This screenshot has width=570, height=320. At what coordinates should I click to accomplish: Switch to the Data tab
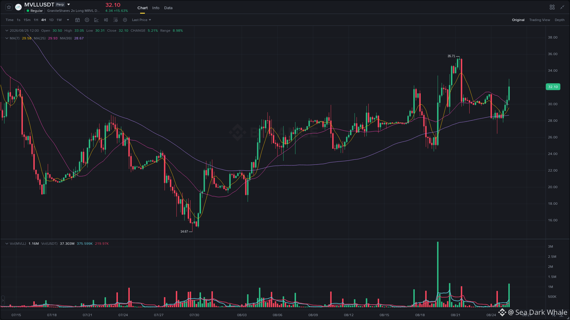[168, 8]
